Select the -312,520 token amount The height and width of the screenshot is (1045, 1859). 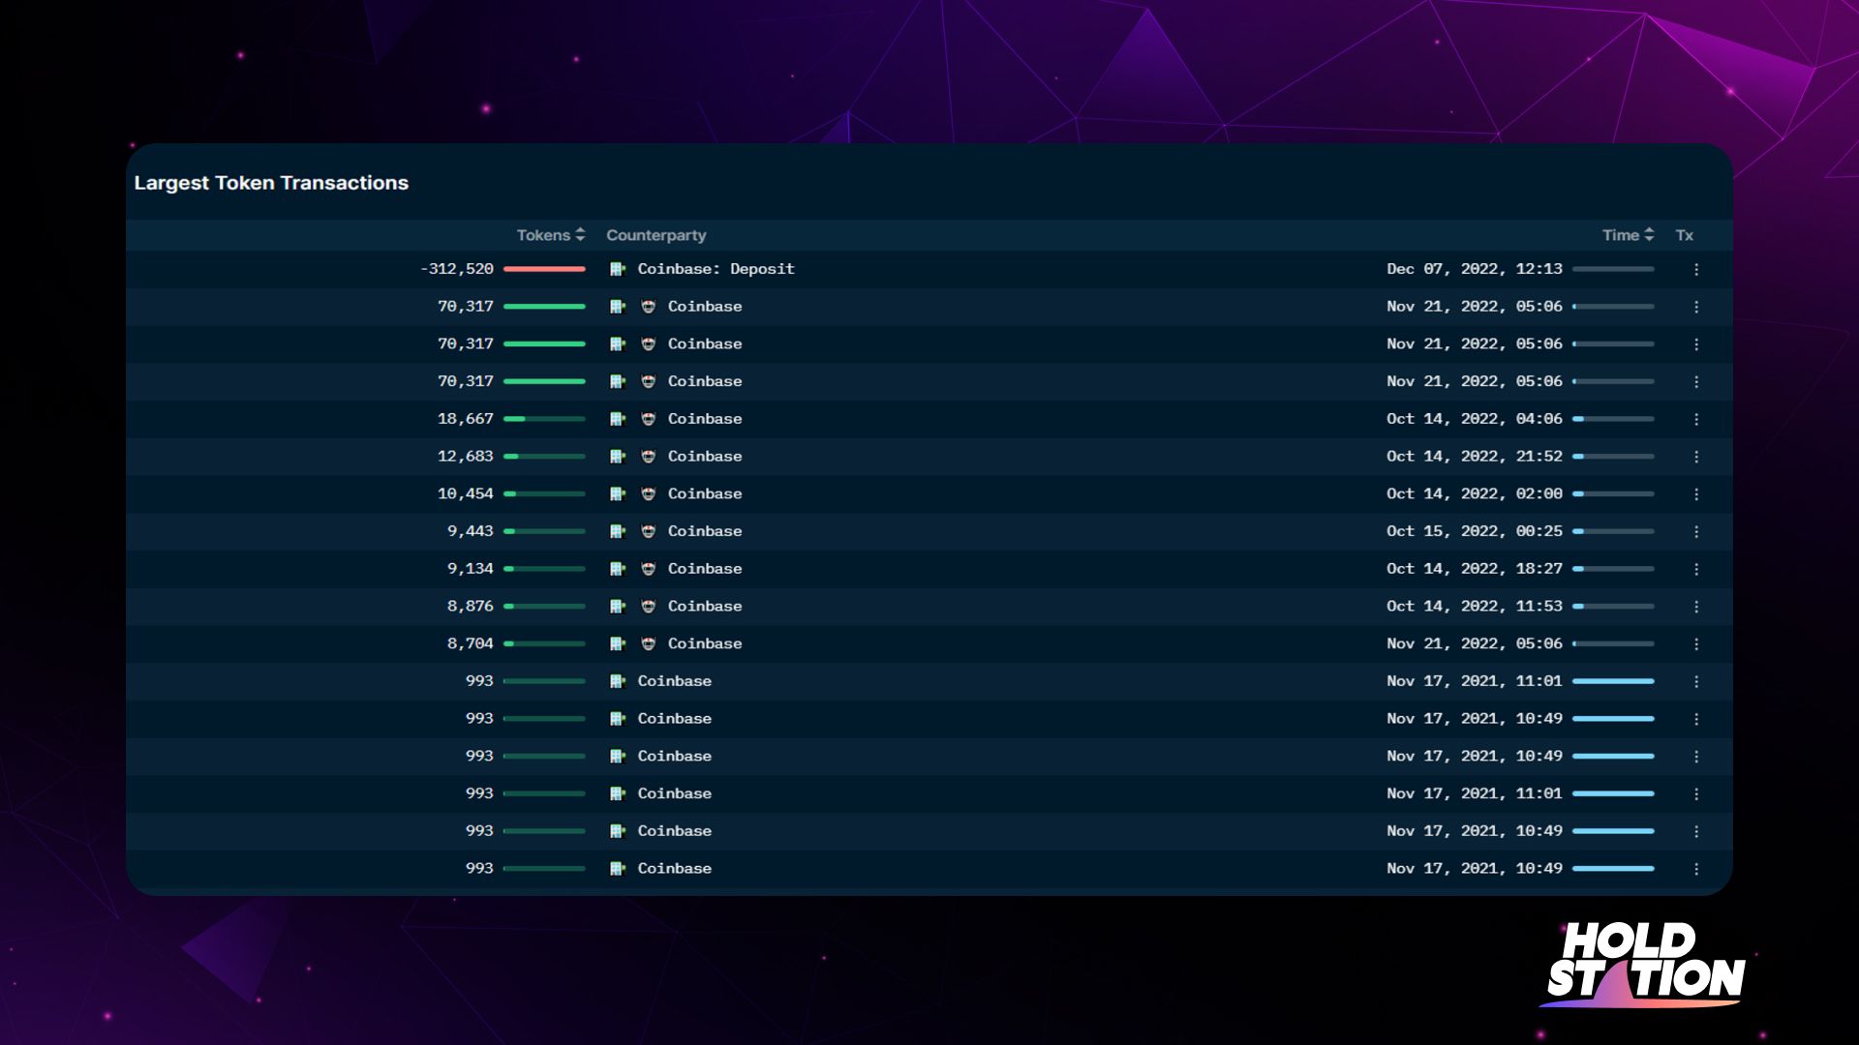(457, 269)
